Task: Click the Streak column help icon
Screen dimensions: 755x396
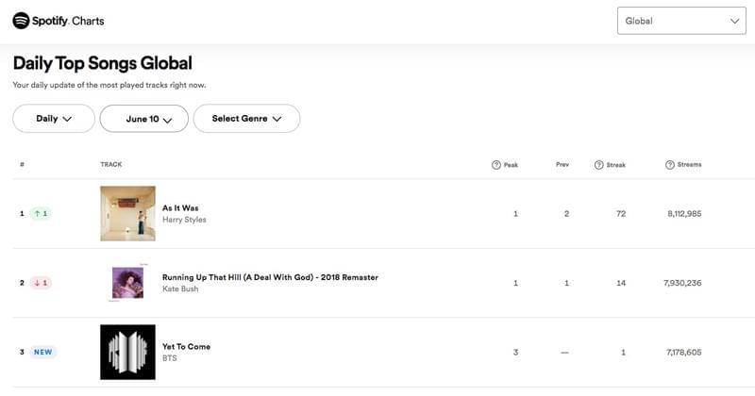Action: tap(598, 165)
